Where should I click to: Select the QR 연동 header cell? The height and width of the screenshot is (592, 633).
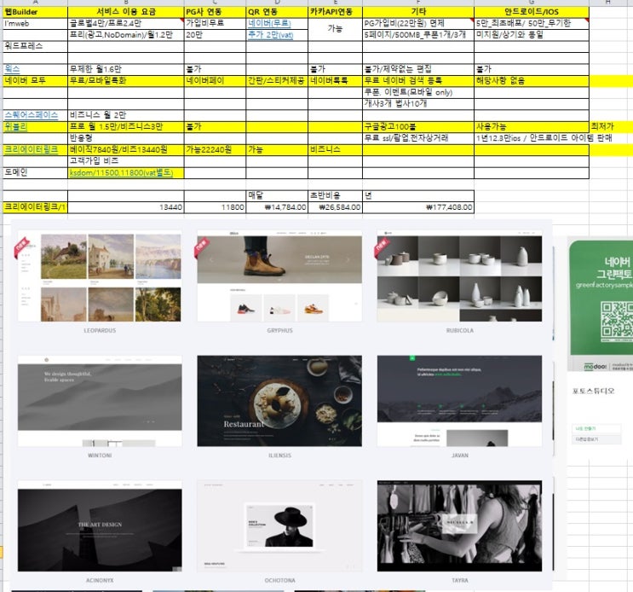coord(277,12)
